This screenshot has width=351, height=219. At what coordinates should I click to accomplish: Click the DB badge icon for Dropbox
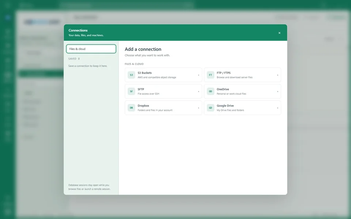point(131,108)
